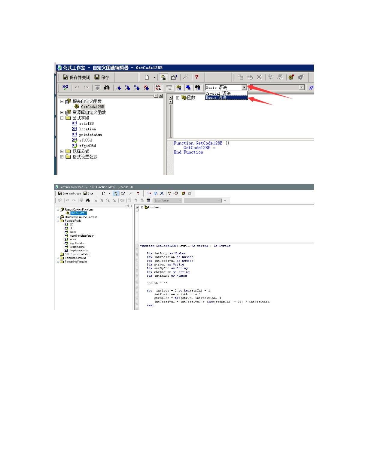Image resolution: width=368 pixels, height=476 pixels.
Task: Expand Formatting Formulas folder
Action: (x=58, y=262)
